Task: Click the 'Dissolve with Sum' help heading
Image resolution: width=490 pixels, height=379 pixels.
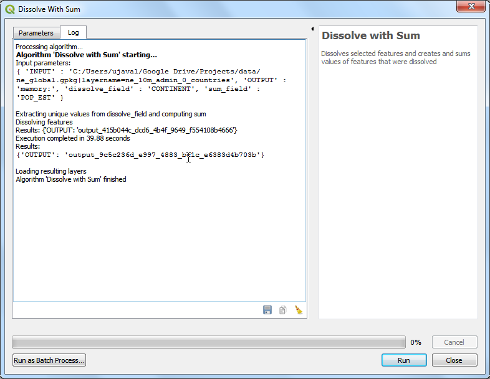Action: click(371, 36)
